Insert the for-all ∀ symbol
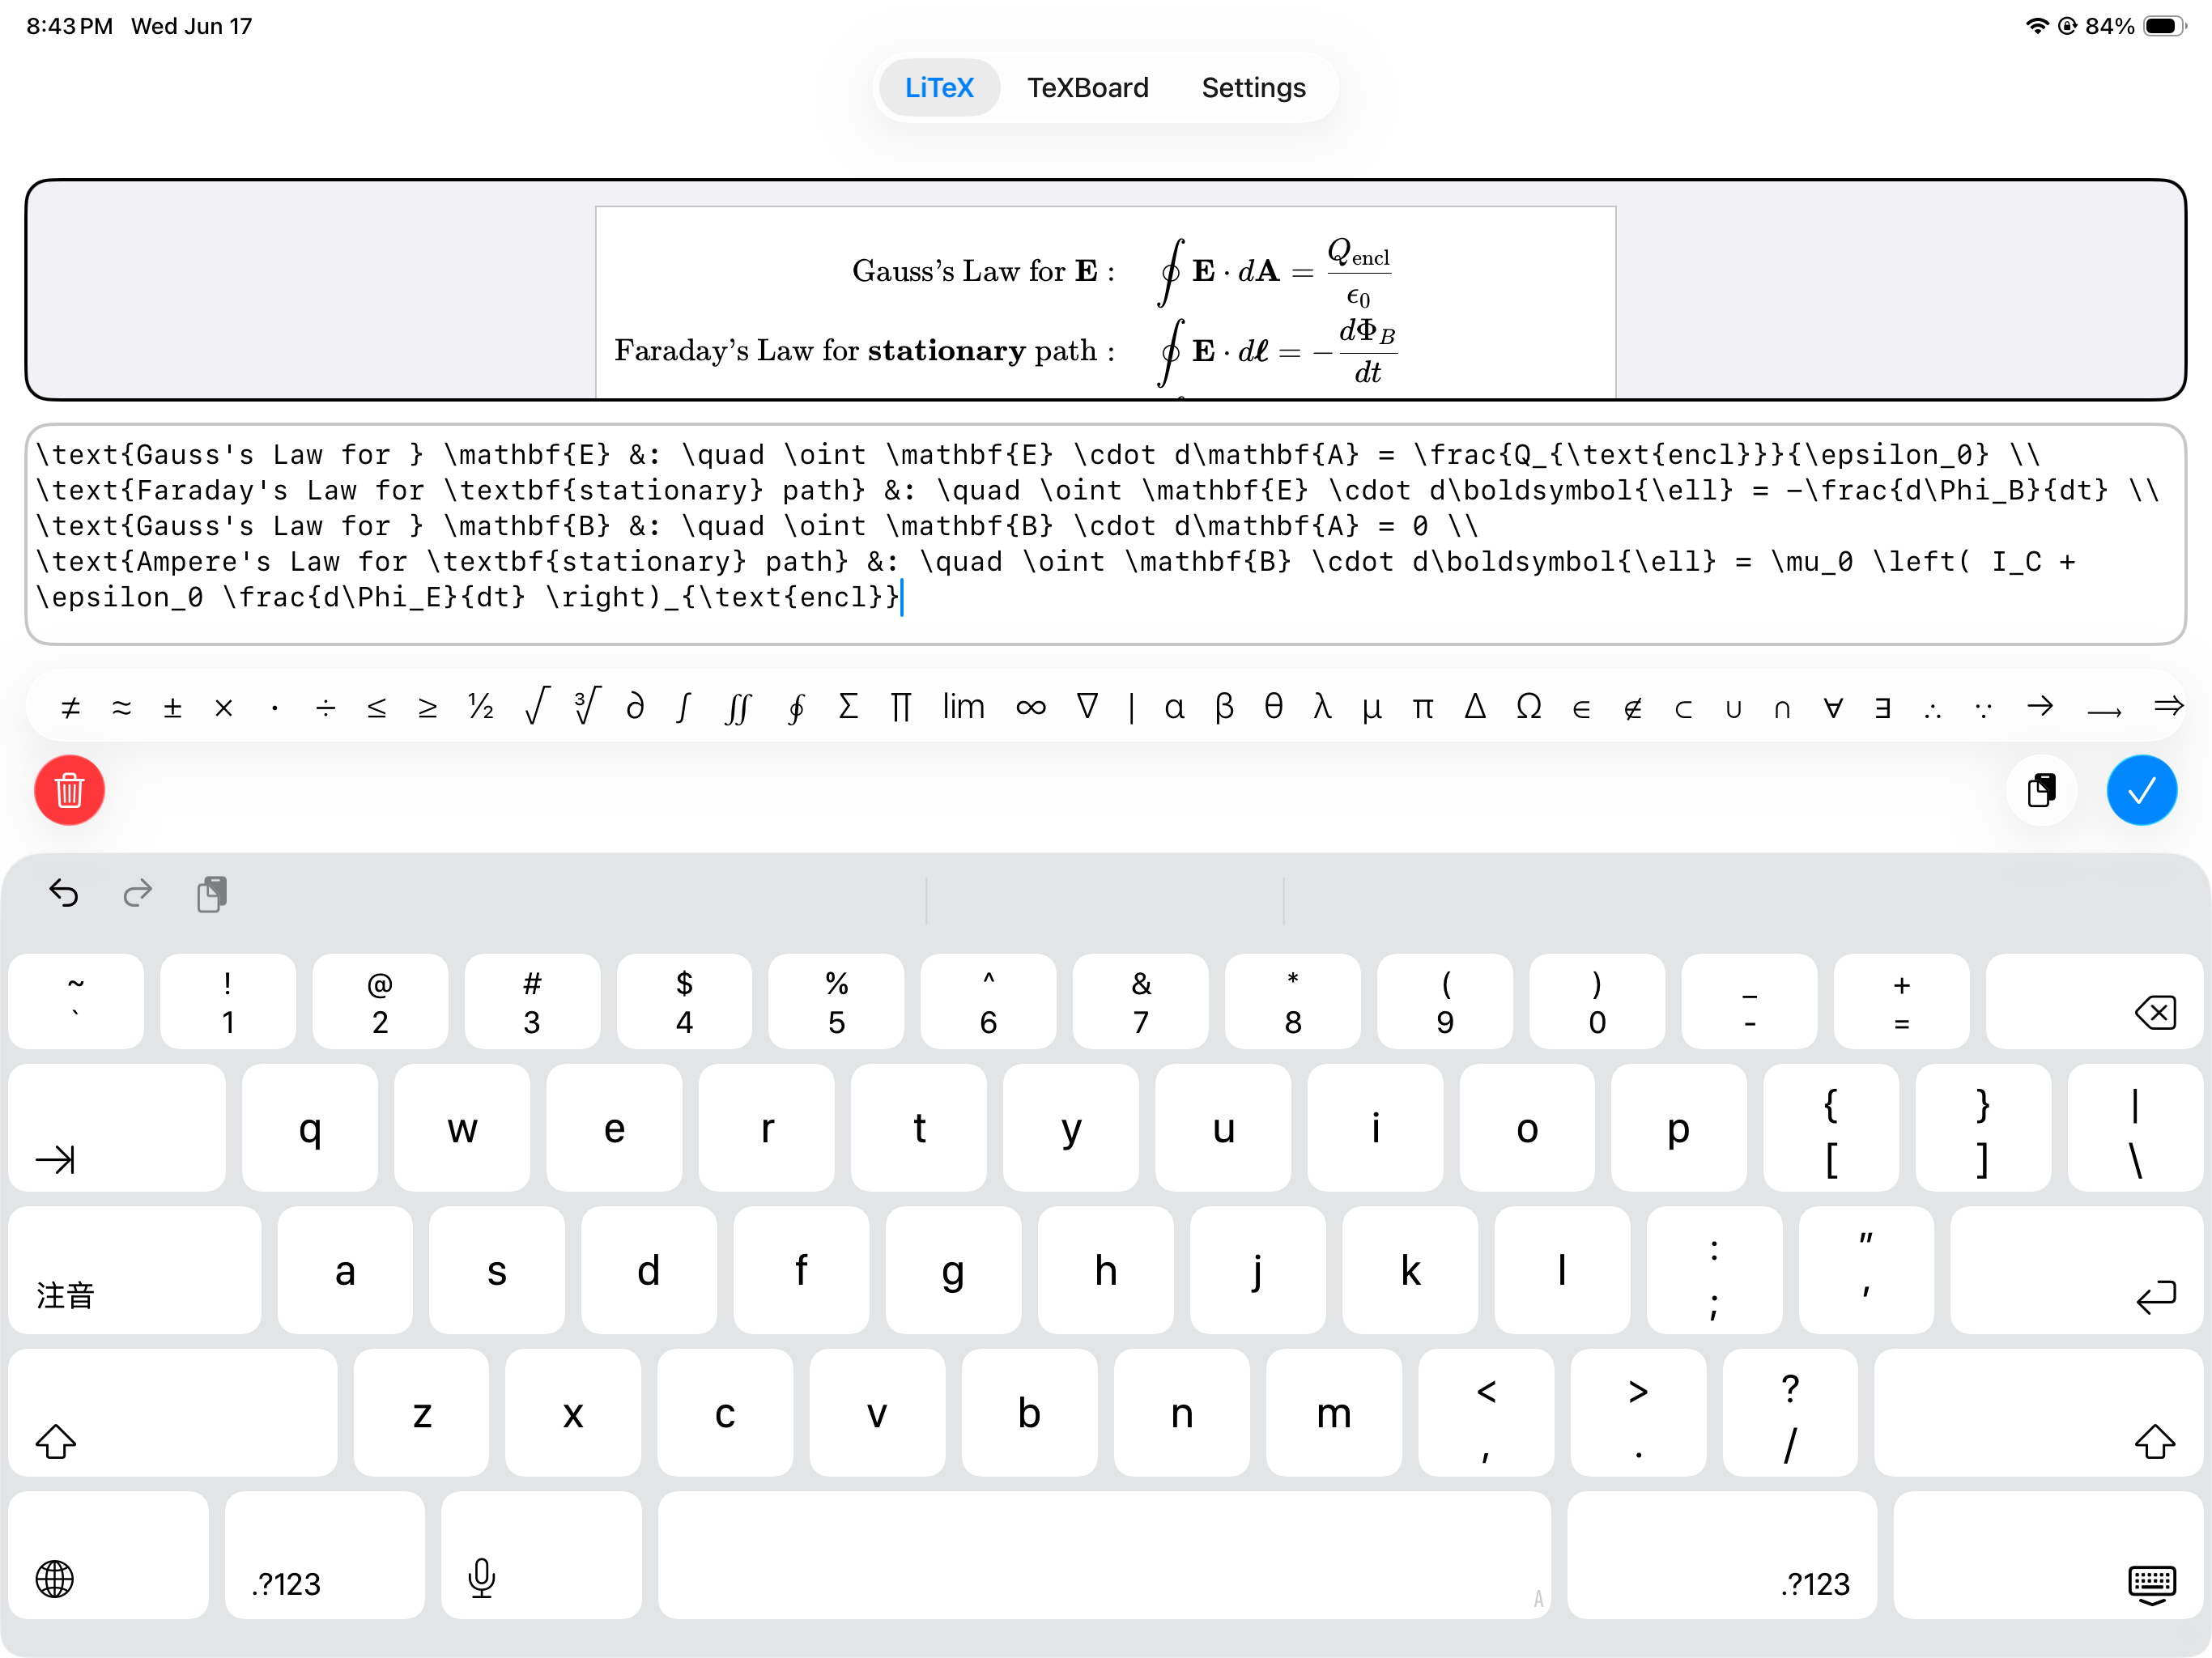 tap(1832, 708)
